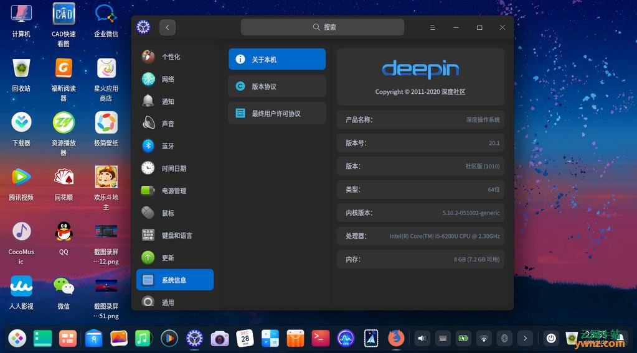Click the 内存 8 GB memory row

click(x=420, y=259)
